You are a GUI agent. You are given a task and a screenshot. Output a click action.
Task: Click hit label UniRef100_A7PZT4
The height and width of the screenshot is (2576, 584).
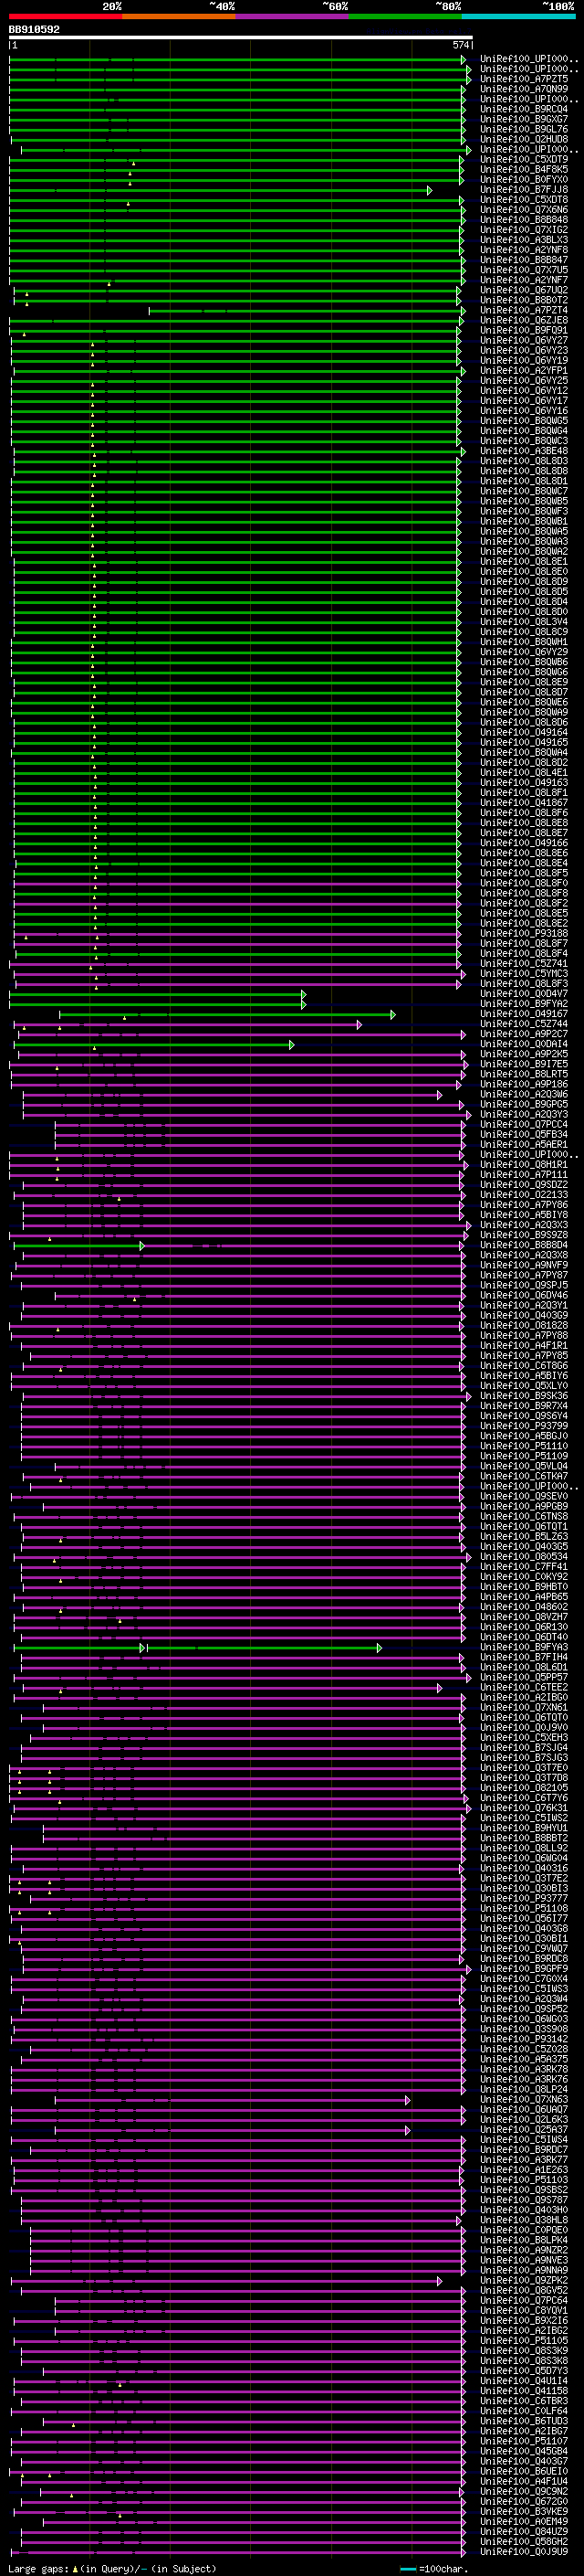coord(524,310)
